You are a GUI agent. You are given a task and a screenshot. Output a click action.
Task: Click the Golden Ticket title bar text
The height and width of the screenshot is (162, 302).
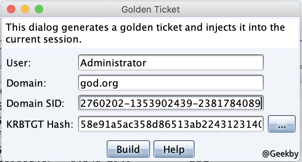(151, 9)
